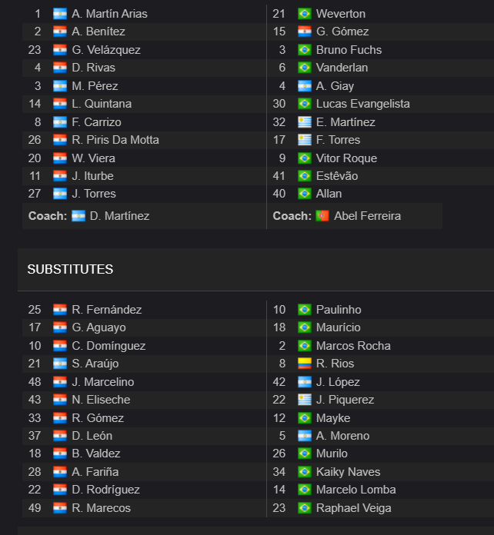Viewport: 494px width, 535px height.
Task: Open Lucas Evangelista profile
Action: click(x=363, y=103)
